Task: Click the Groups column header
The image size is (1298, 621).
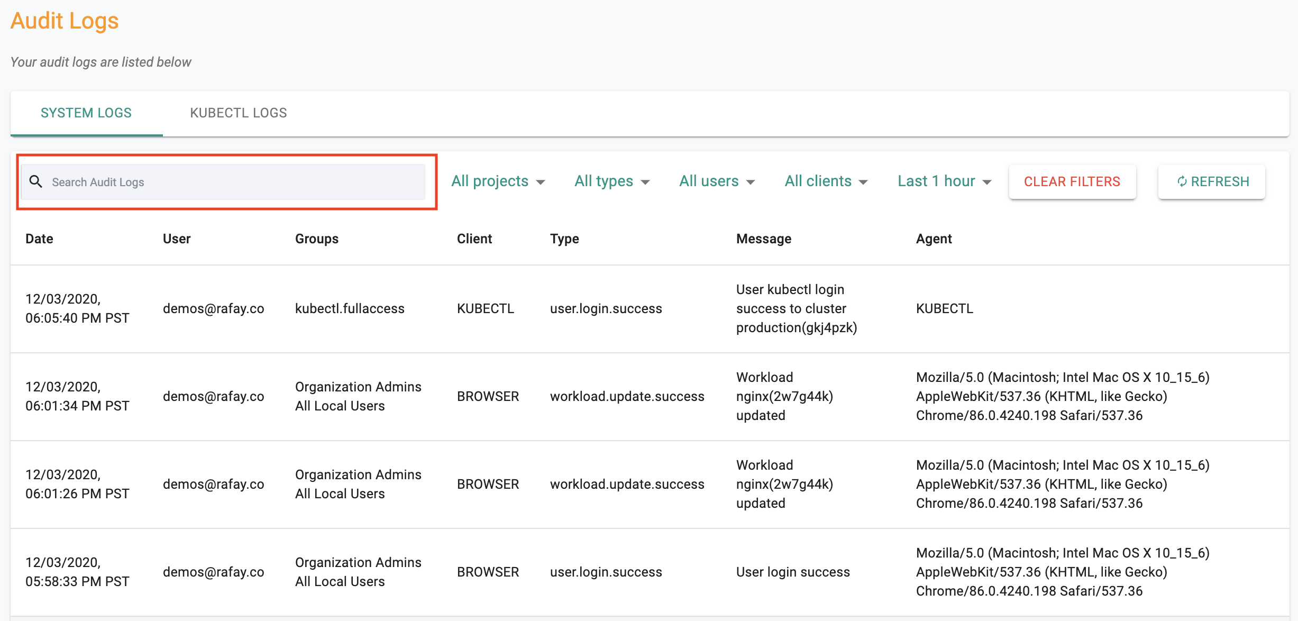Action: [x=317, y=239]
